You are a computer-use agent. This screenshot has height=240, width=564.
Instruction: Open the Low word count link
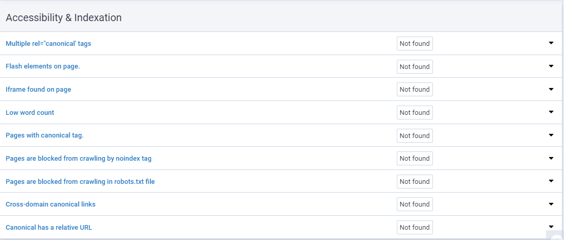30,113
